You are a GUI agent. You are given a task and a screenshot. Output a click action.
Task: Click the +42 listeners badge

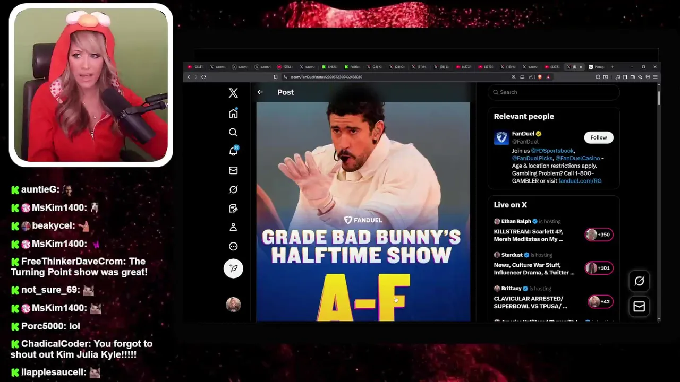coord(600,301)
